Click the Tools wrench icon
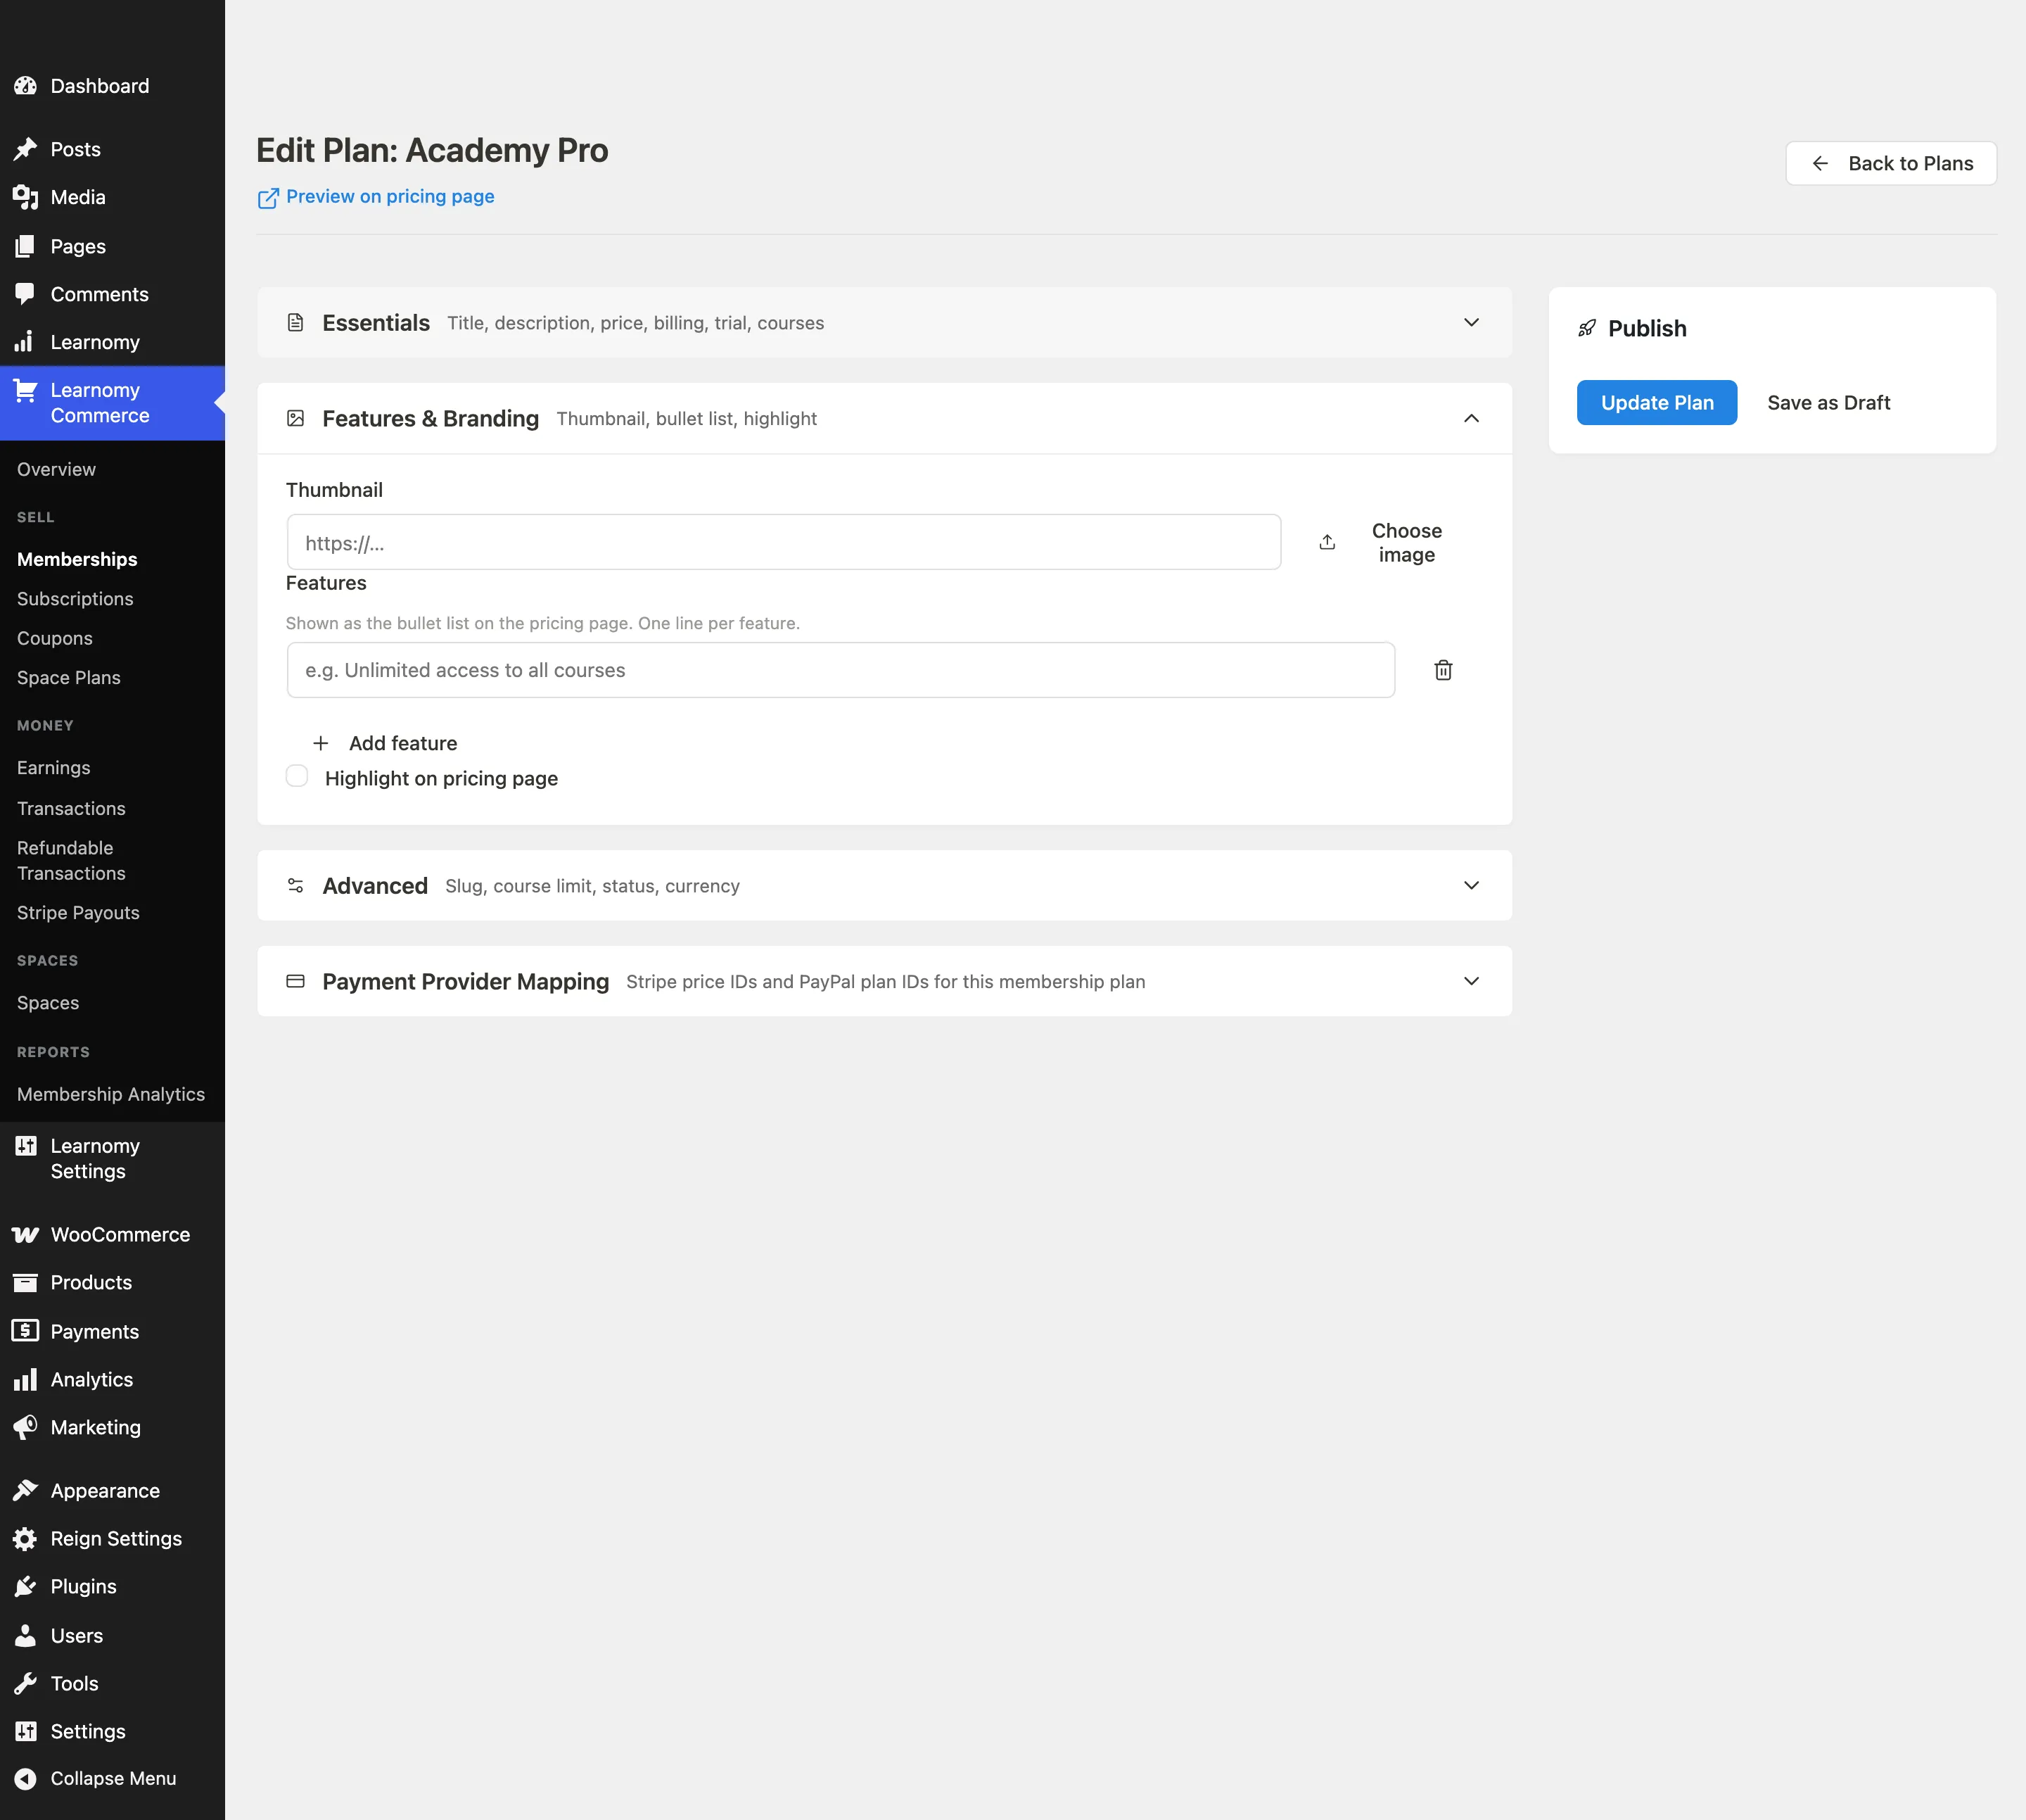The image size is (2026, 1820). click(x=25, y=1684)
